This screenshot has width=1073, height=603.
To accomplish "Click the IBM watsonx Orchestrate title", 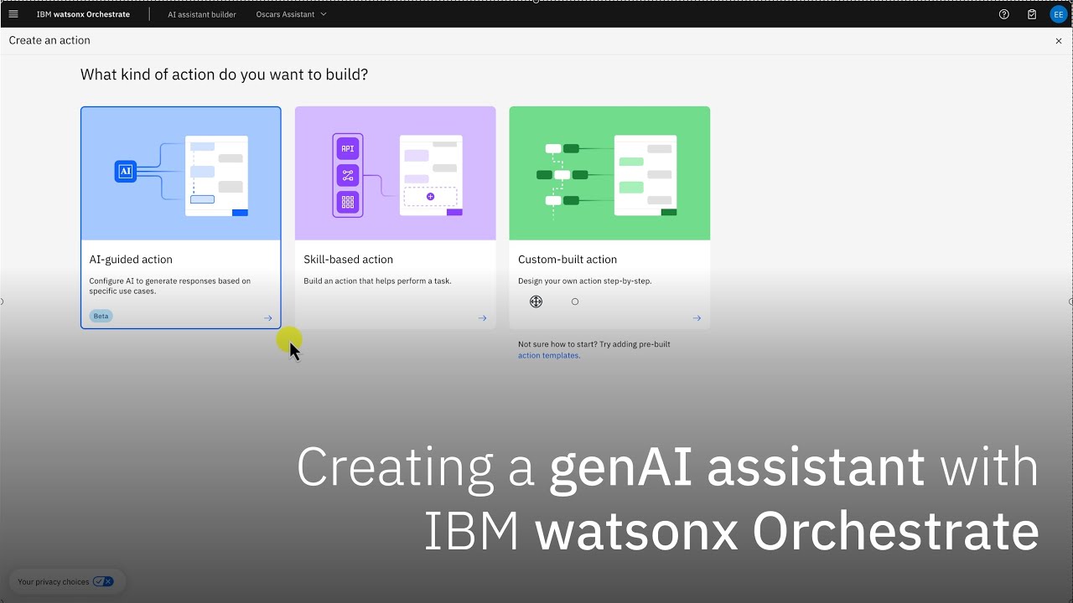I will tap(83, 14).
